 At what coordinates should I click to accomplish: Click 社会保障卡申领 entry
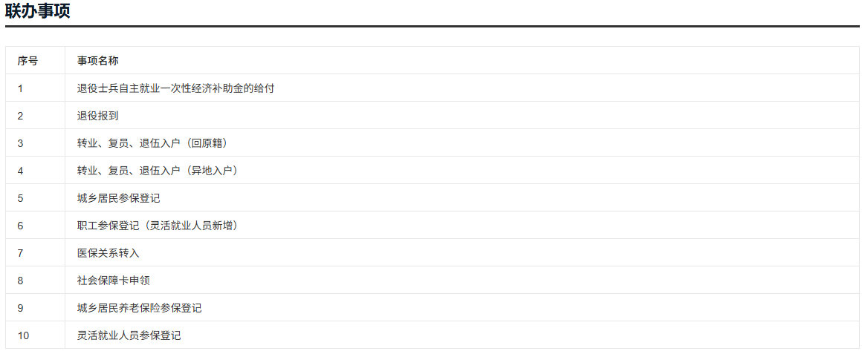[x=113, y=281]
